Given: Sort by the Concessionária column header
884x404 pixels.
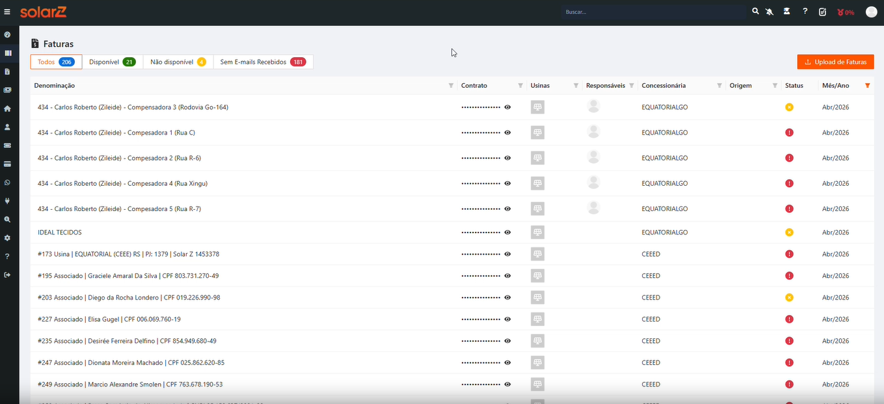Looking at the screenshot, I should coord(663,86).
